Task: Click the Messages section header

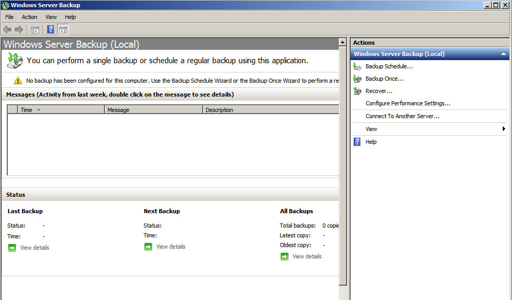Action: [x=170, y=95]
